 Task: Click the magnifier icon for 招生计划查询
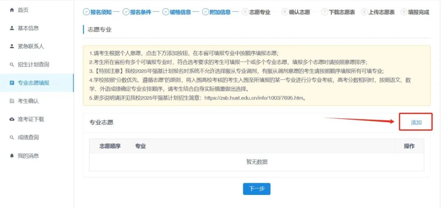click(11, 65)
